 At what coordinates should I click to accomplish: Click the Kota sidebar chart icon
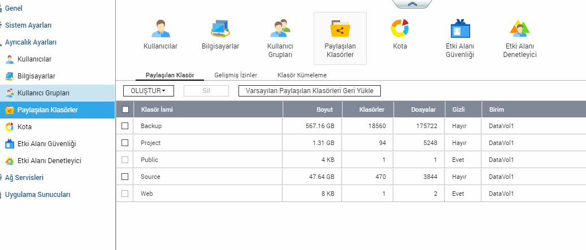click(x=10, y=127)
